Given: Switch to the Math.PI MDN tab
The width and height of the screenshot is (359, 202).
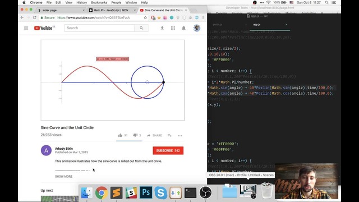Looking at the screenshot, I should pyautogui.click(x=111, y=10).
